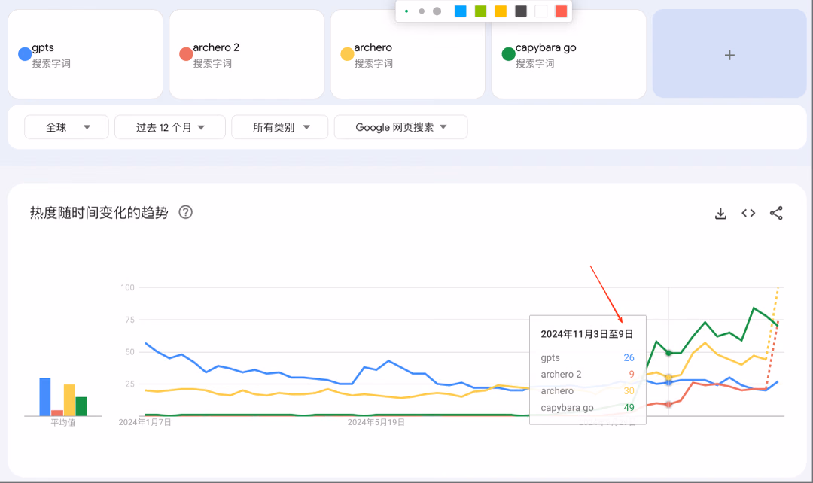
Task: Click the 25 y-axis label
Action: 129,384
